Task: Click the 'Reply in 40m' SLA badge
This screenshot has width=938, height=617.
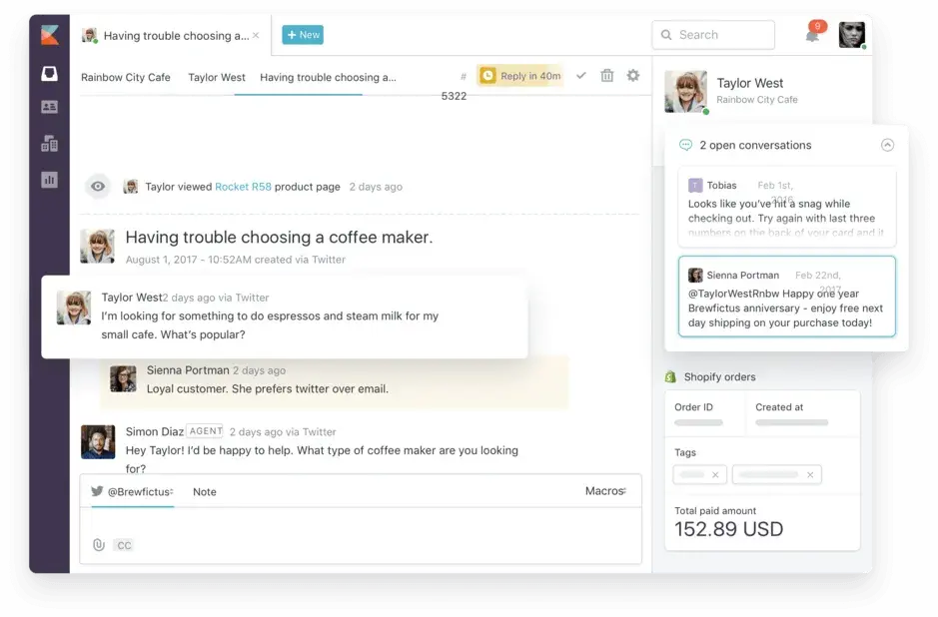Action: (520, 76)
